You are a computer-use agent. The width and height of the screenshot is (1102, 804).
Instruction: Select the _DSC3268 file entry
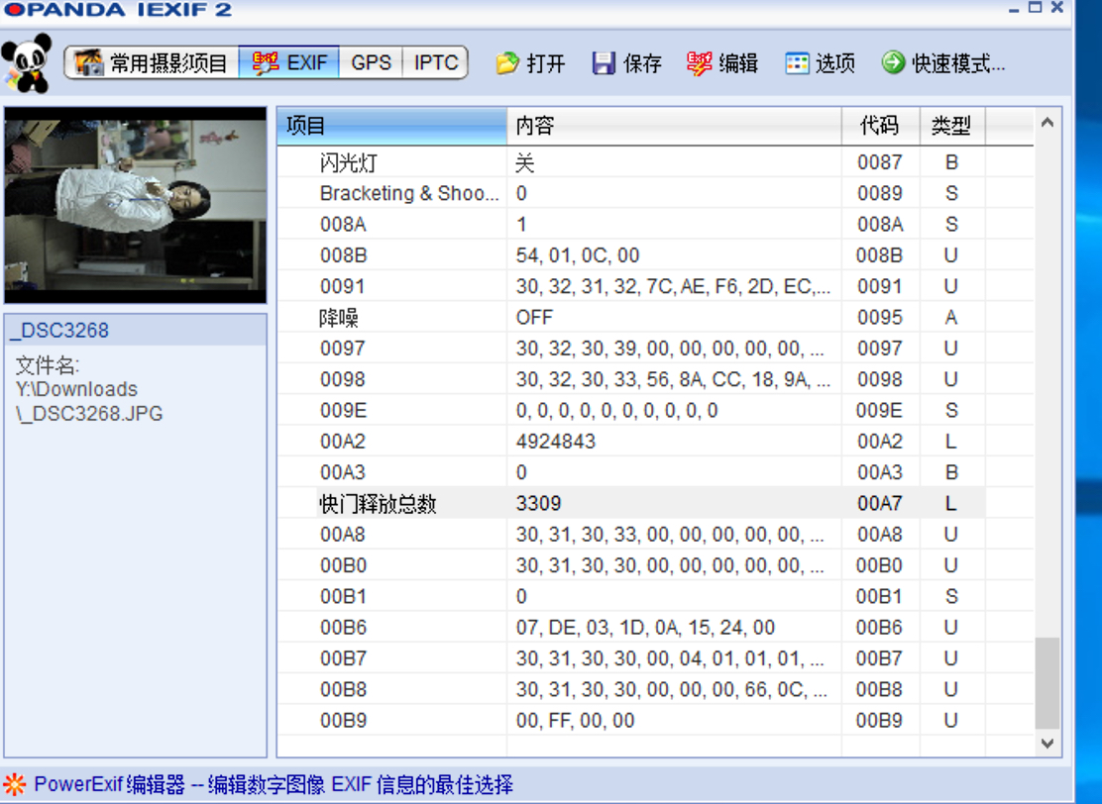[x=135, y=330]
